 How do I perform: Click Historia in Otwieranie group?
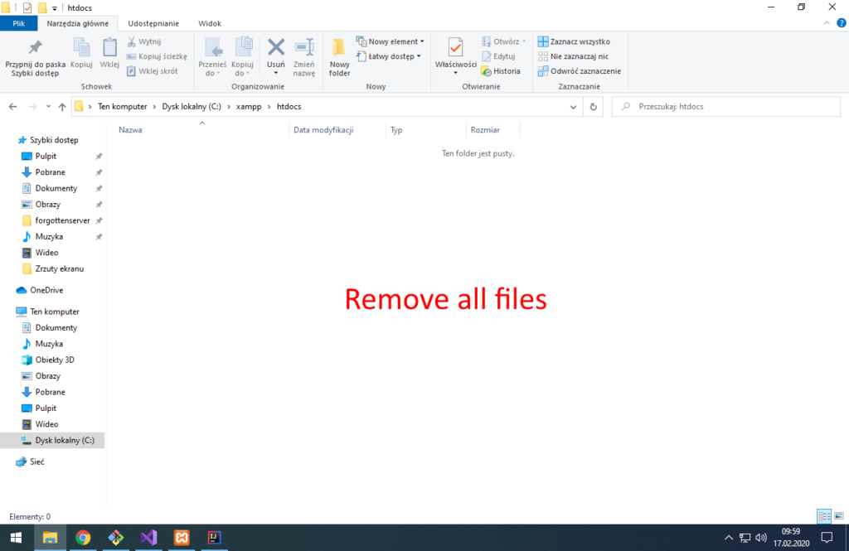(501, 71)
